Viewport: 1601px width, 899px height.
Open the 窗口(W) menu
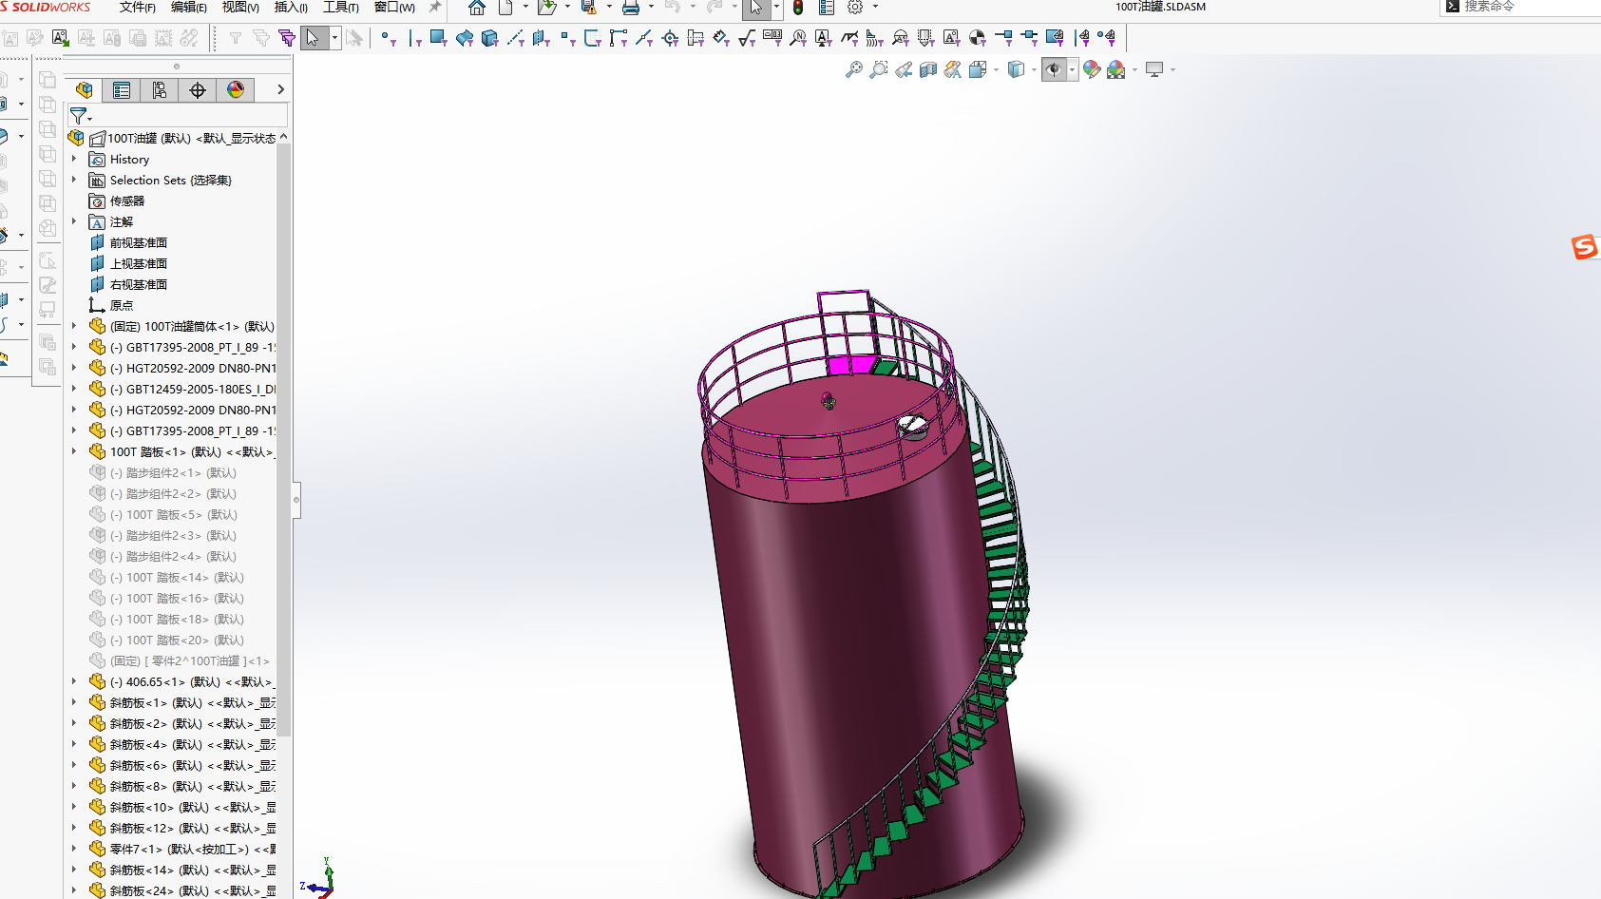point(394,8)
